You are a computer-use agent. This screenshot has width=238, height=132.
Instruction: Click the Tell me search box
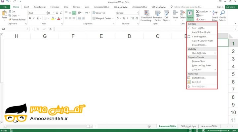coord(186,7)
